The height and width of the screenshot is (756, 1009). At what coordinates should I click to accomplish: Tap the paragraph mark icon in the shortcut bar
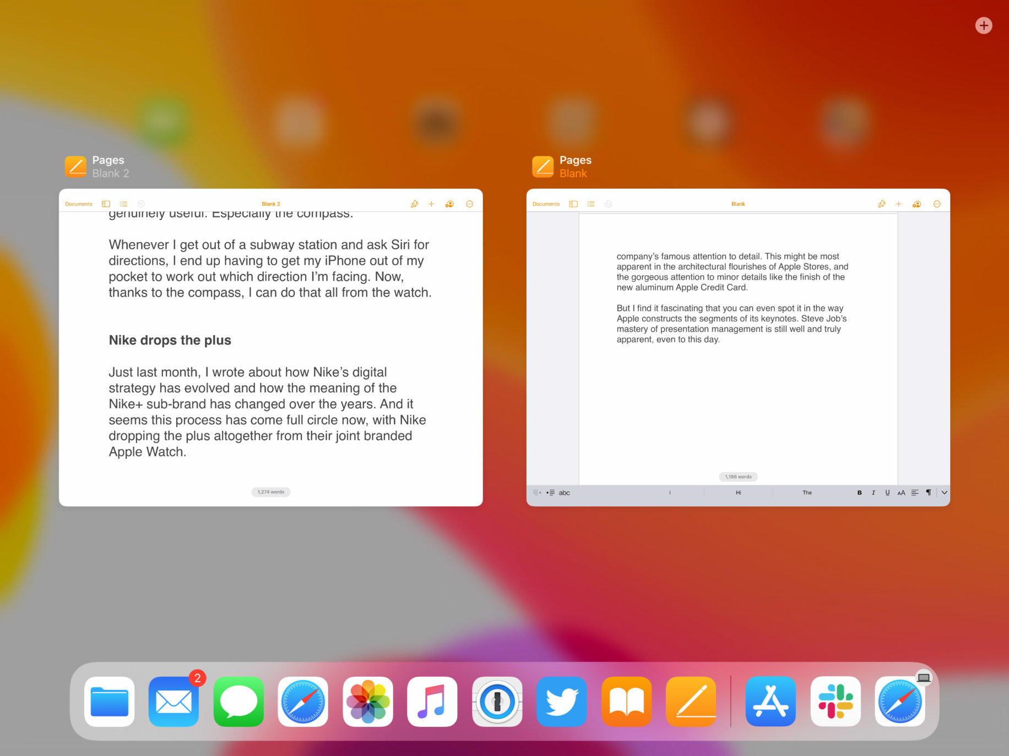[x=929, y=492]
